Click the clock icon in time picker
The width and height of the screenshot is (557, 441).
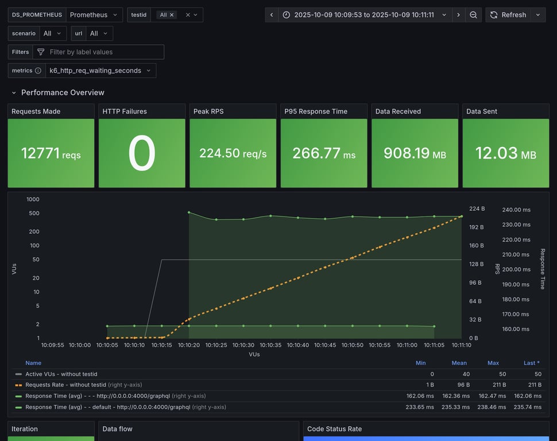(287, 15)
